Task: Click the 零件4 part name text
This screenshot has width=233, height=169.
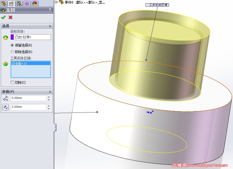Action: coord(69,2)
